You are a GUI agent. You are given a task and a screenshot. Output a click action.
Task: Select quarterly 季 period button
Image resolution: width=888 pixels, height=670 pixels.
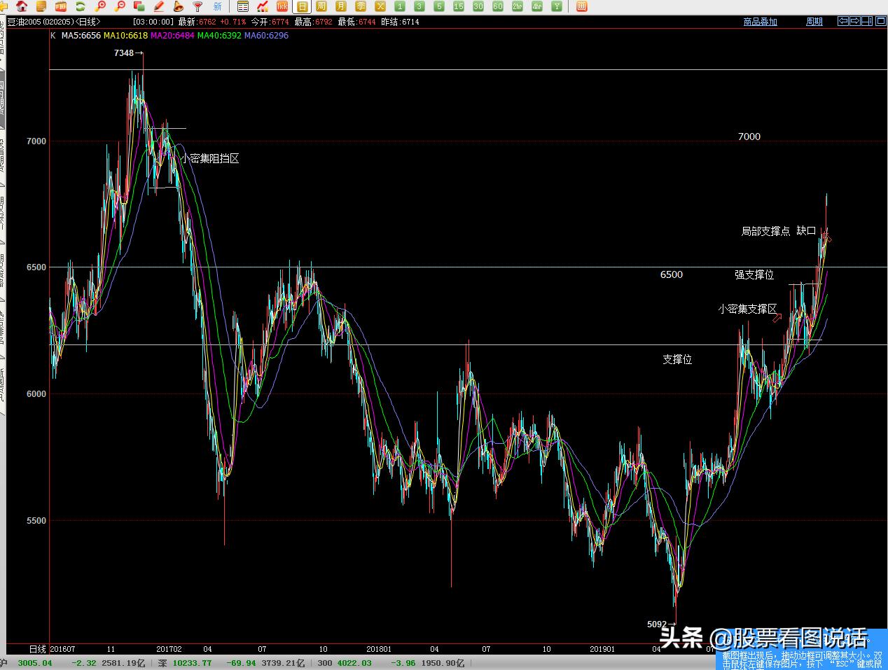tap(361, 6)
